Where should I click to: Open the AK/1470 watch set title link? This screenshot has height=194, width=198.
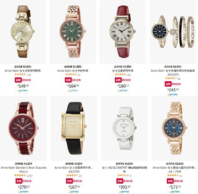point(173,73)
